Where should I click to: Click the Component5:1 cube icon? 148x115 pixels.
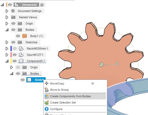21,61
